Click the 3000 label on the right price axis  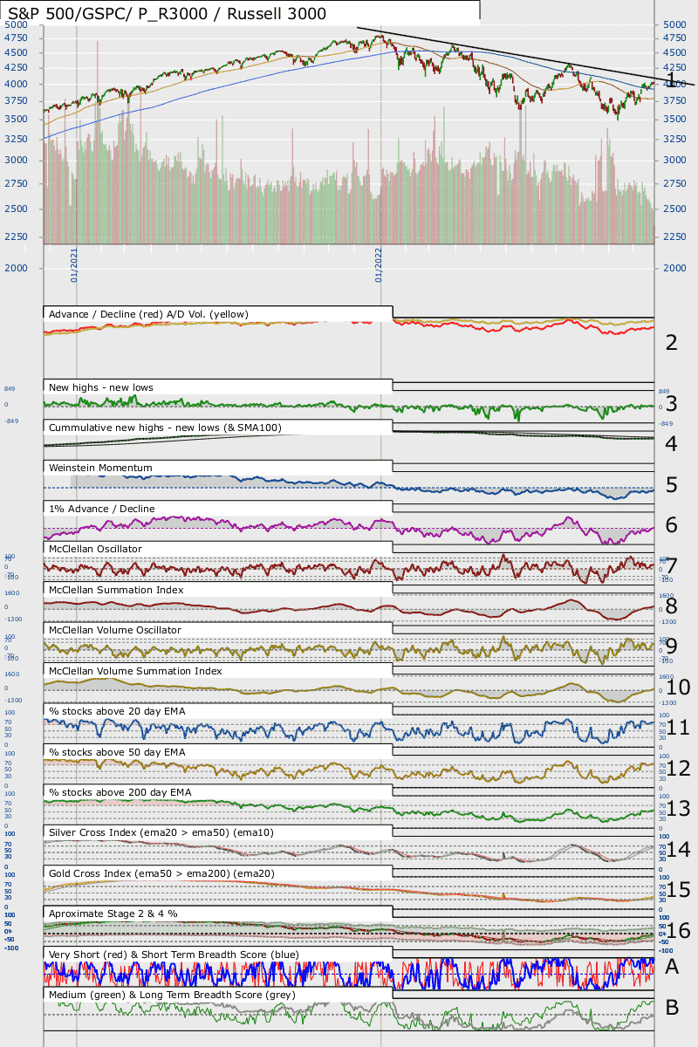pyautogui.click(x=675, y=161)
